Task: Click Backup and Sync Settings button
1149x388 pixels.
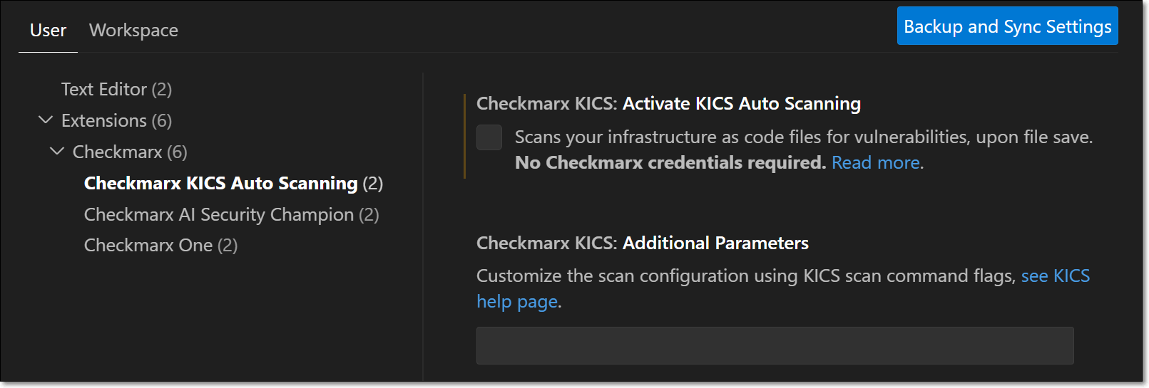Action: (x=1006, y=26)
